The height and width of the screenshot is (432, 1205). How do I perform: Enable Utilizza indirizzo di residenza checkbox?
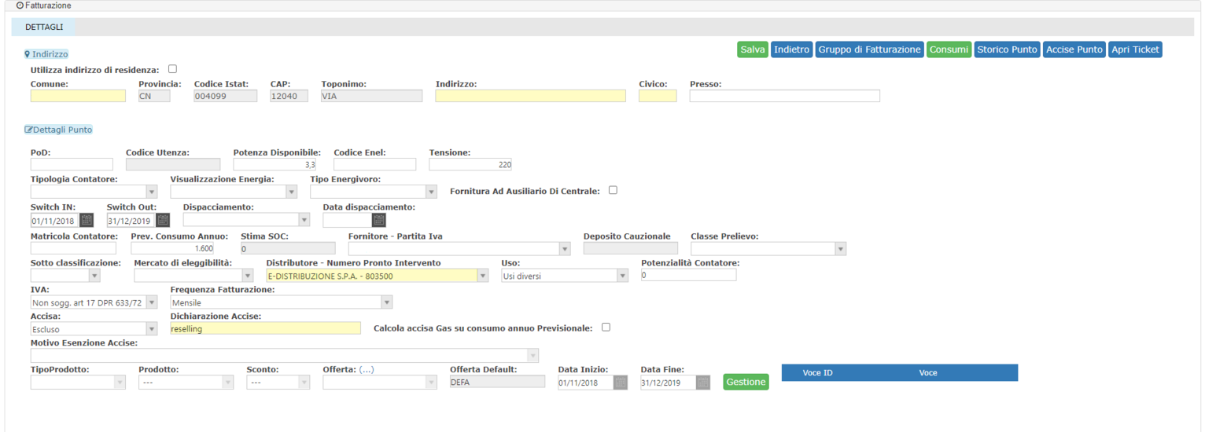172,69
